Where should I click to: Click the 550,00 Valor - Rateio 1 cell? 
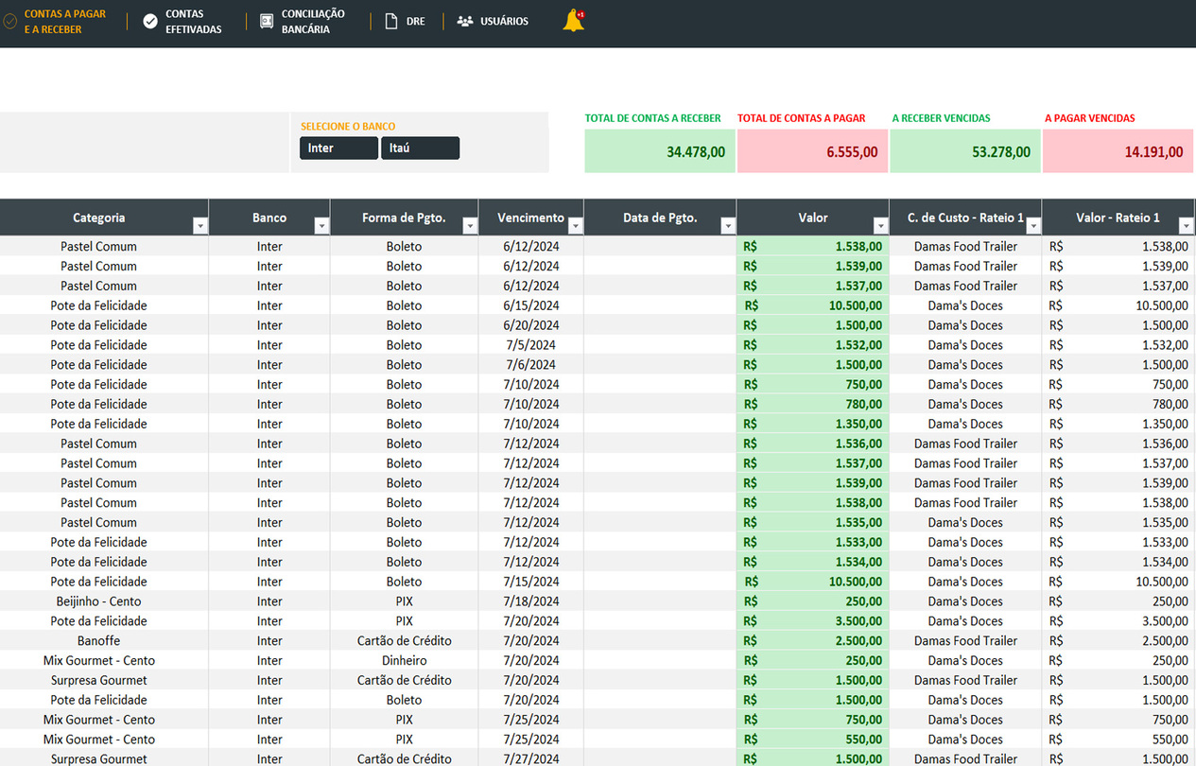[1118, 740]
